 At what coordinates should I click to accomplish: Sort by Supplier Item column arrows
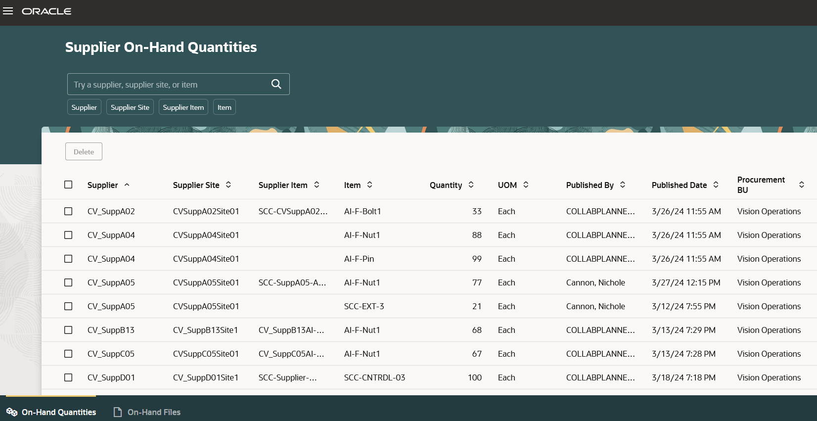pos(317,185)
